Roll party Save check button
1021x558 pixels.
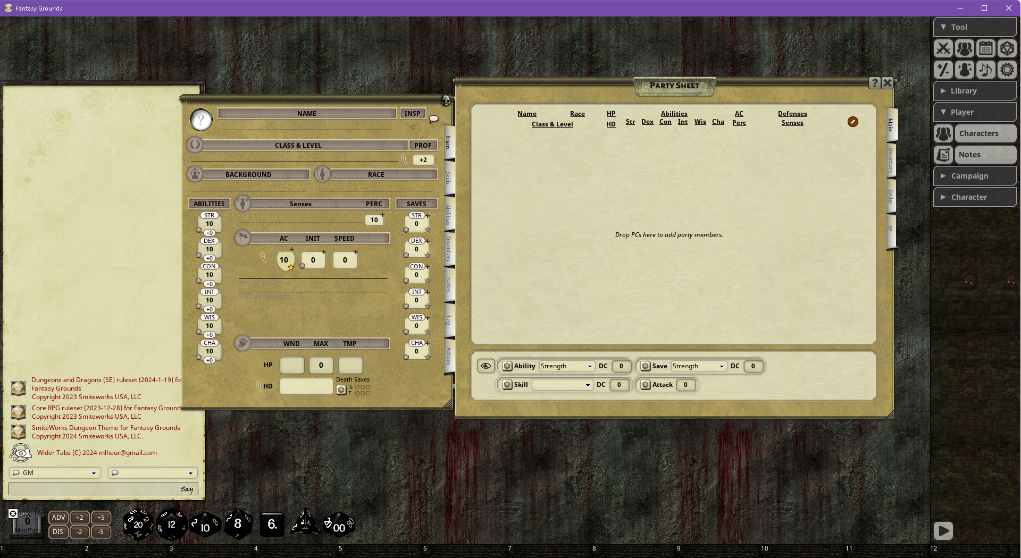click(x=646, y=366)
